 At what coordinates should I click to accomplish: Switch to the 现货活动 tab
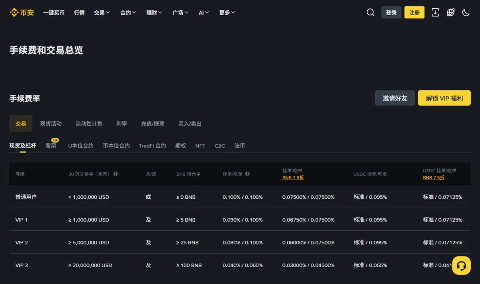click(51, 124)
